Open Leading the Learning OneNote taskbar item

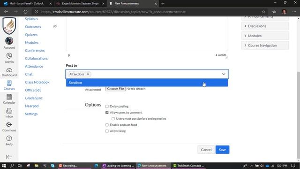tap(118, 166)
